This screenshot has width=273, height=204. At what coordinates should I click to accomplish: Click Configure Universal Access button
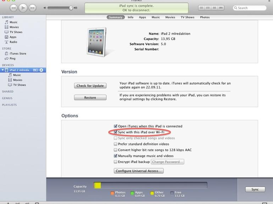(x=139, y=171)
